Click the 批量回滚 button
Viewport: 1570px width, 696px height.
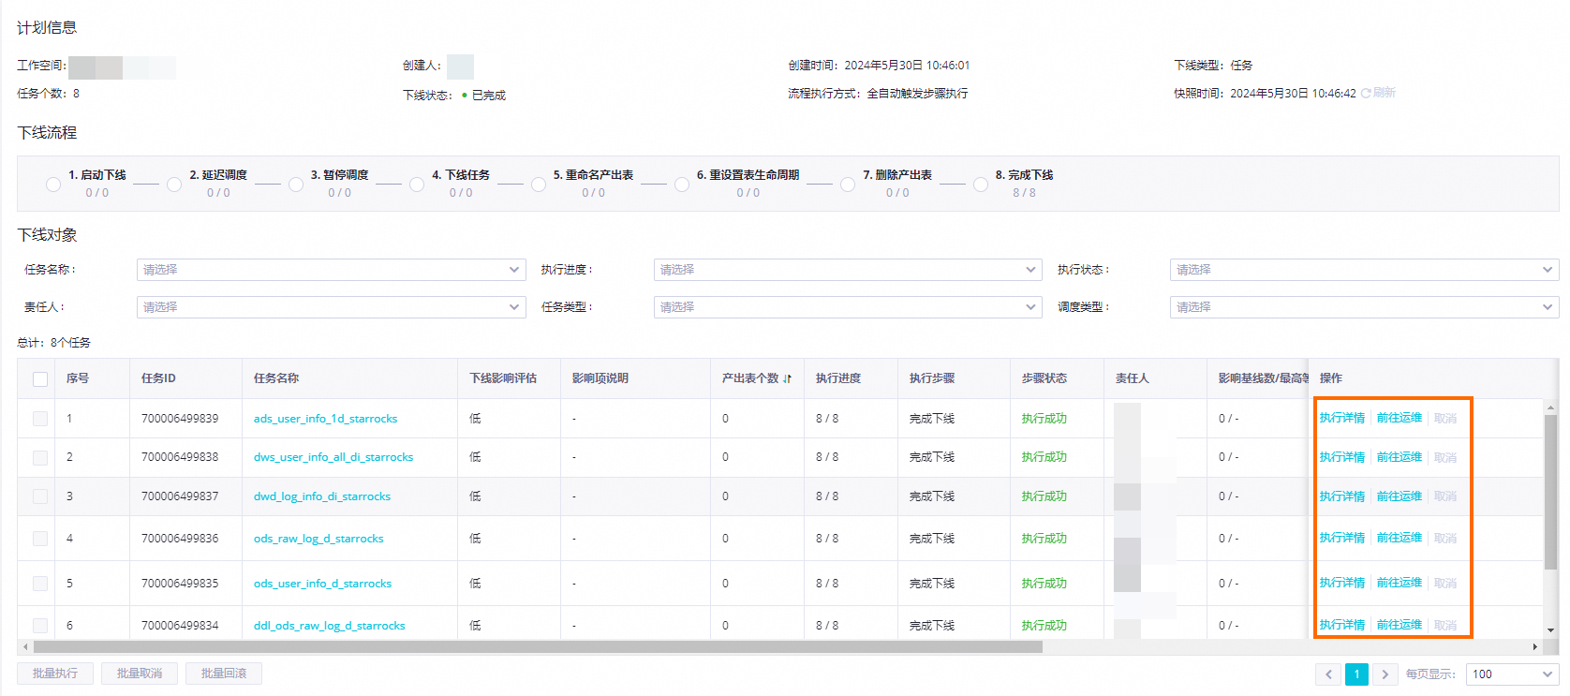click(224, 674)
